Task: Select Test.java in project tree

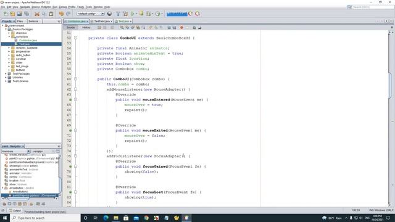Action: 24,44
